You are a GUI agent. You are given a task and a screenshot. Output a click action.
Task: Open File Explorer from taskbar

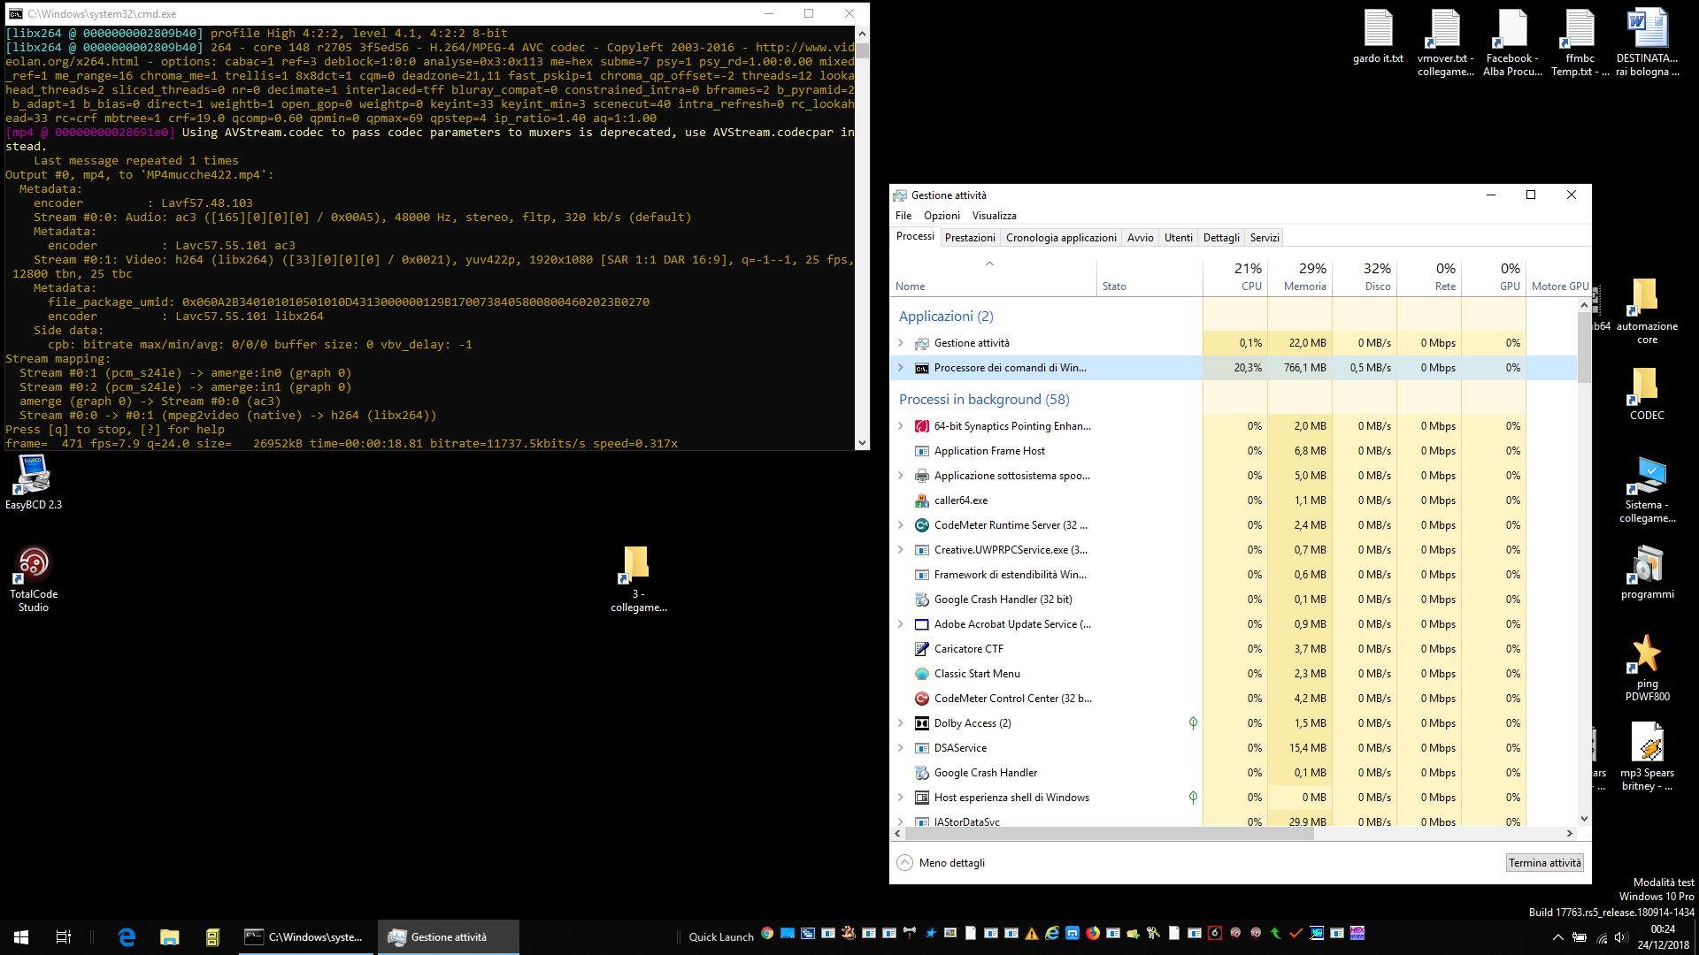click(x=169, y=937)
